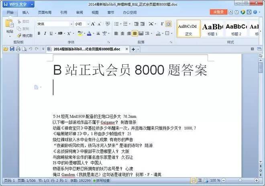
Task: Open the 视图 (View) tab
Action: click(95, 12)
